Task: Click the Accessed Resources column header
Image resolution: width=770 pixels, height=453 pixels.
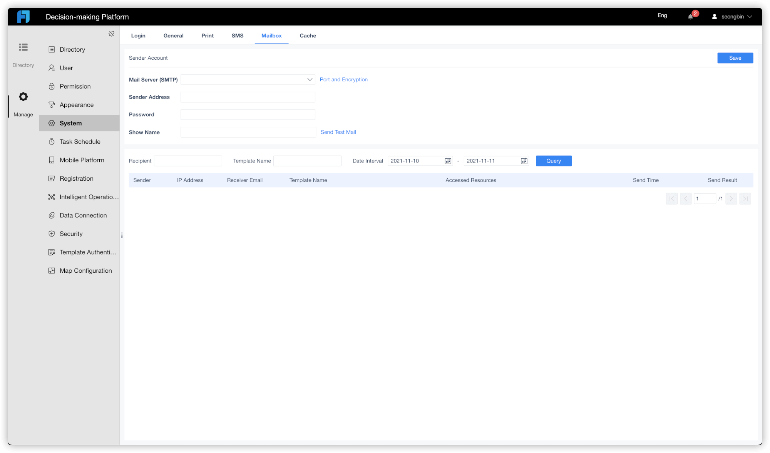Action: [471, 180]
